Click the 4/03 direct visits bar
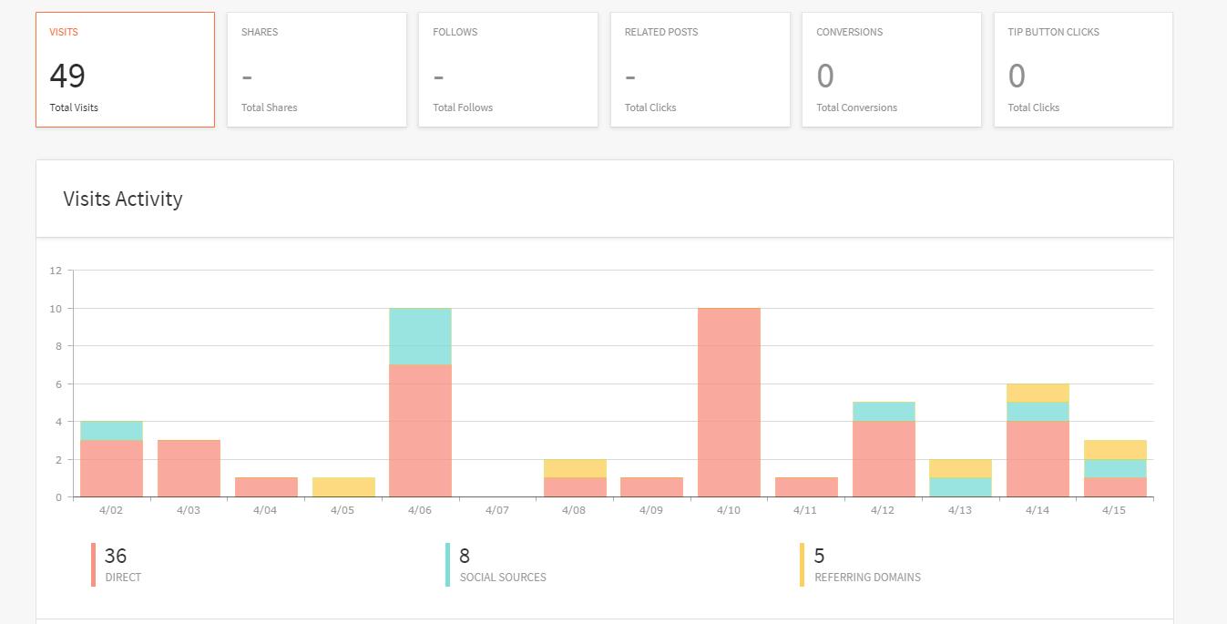Screen dimensions: 1227x624 point(189,468)
